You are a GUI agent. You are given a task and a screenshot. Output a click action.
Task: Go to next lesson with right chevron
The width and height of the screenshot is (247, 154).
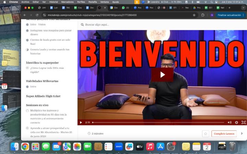click(242, 133)
